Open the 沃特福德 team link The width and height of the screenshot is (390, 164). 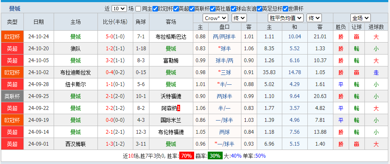[x=171, y=96]
